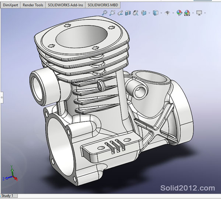Open View Settings monitor icon

(x=199, y=13)
